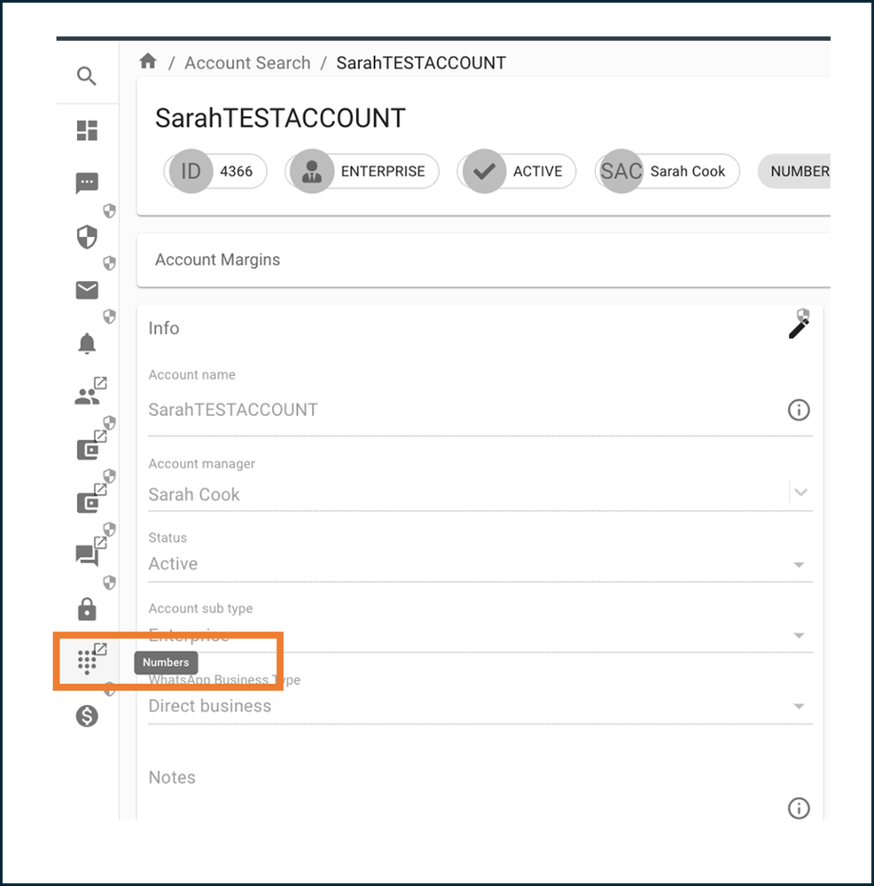
Task: Open the users group icon
Action: [x=87, y=396]
